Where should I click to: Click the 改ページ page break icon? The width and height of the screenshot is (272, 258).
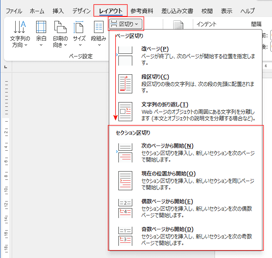pos(125,56)
